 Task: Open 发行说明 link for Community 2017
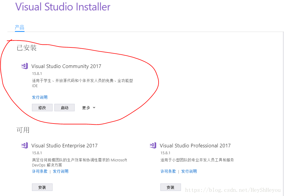40,97
